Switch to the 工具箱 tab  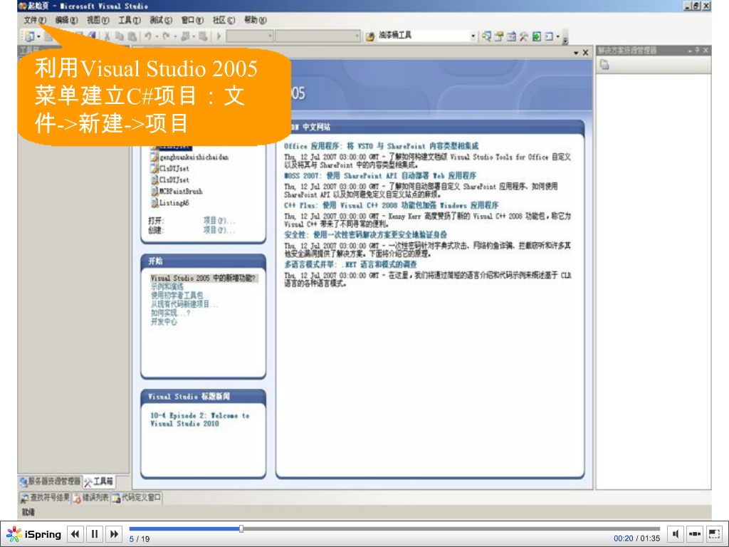(98, 481)
